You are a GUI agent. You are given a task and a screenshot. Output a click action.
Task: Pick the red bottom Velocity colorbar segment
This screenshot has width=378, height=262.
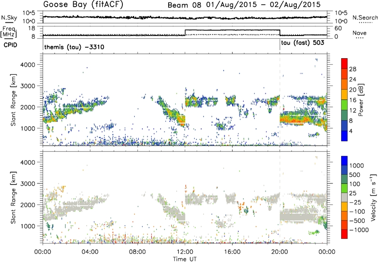(x=344, y=234)
